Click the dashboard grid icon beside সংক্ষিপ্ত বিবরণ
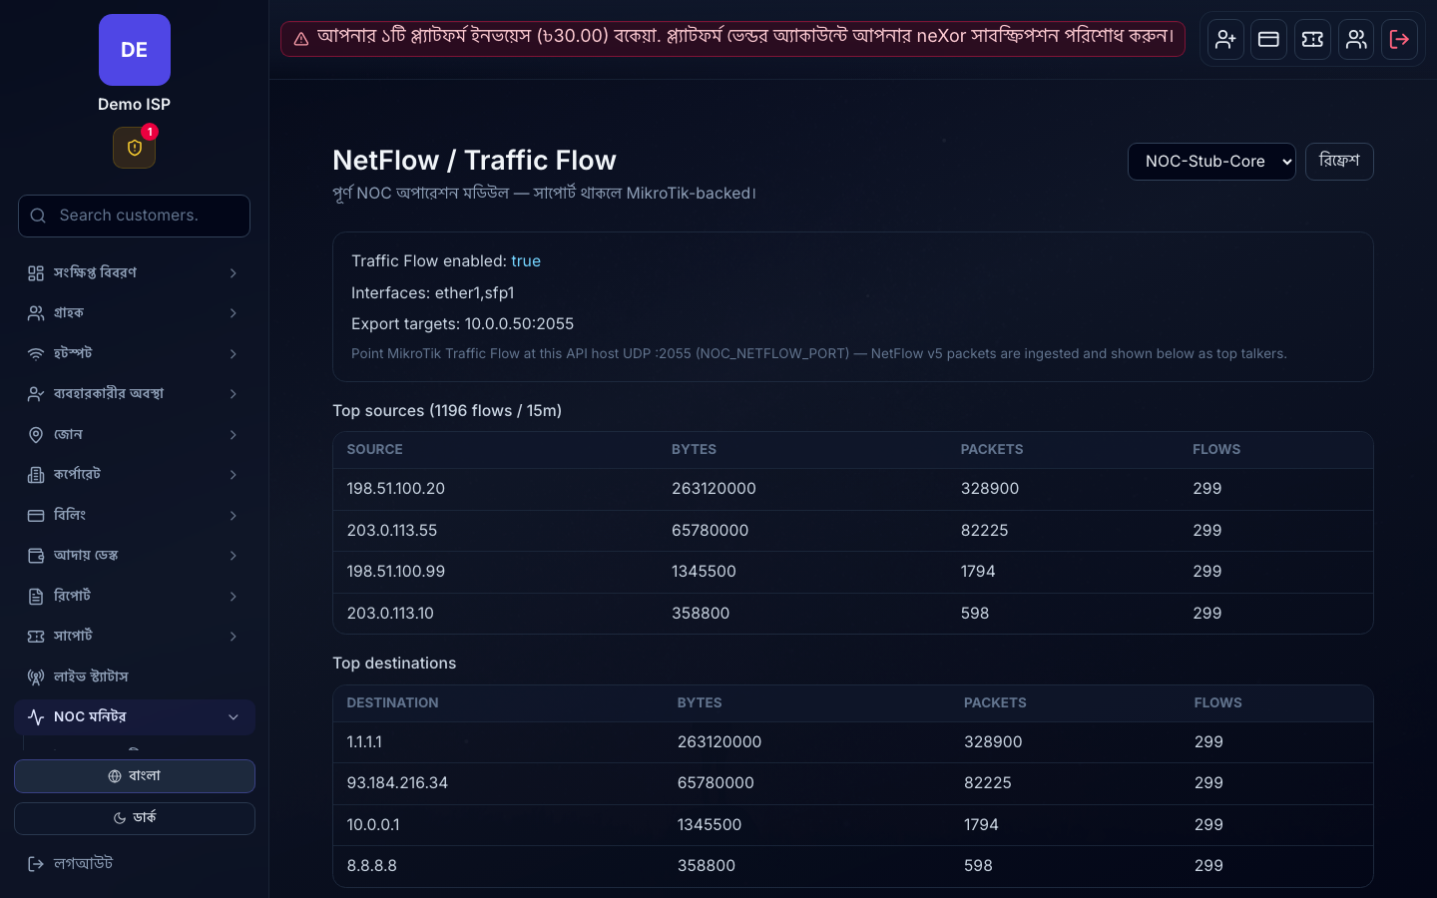This screenshot has height=898, width=1437. click(x=36, y=273)
